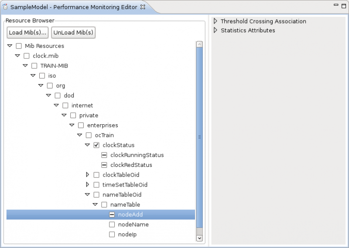
Task: Click the scrollbar down arrow
Action: (x=200, y=238)
